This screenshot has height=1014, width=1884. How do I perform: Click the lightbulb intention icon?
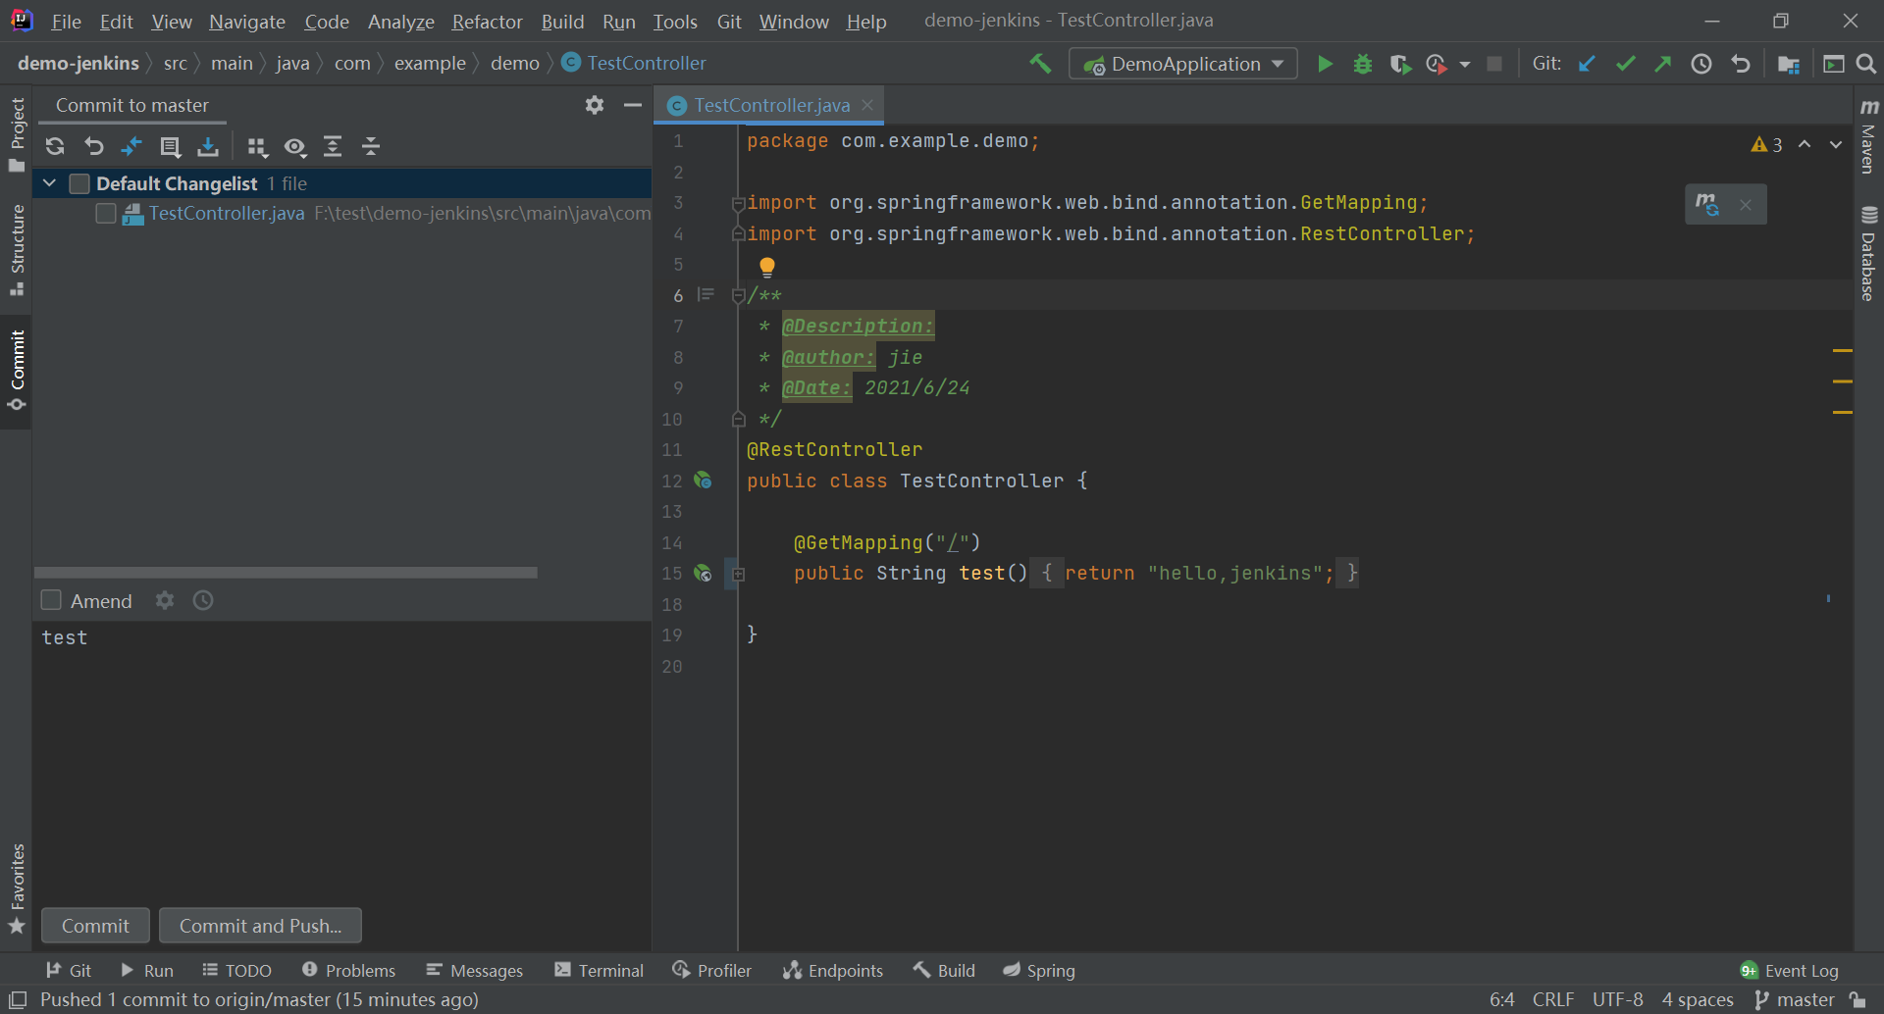[767, 267]
